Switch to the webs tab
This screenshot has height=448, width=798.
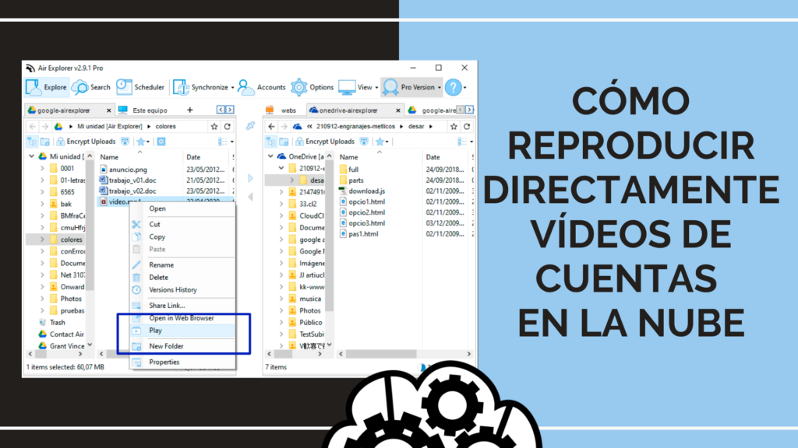pos(281,110)
